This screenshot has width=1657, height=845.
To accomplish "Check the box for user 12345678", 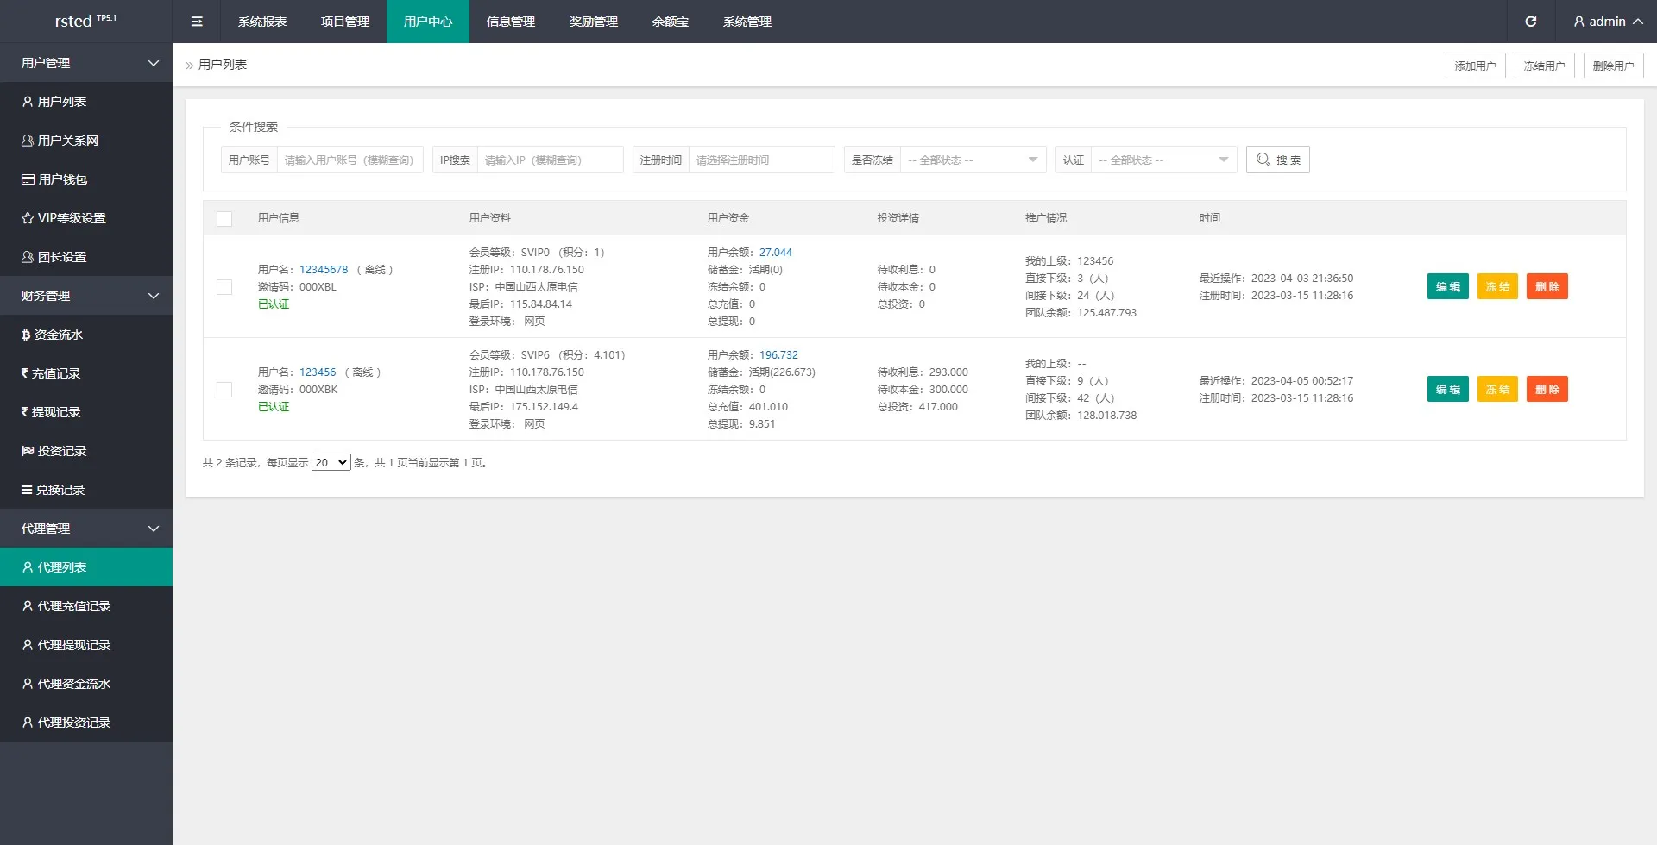I will tap(224, 287).
